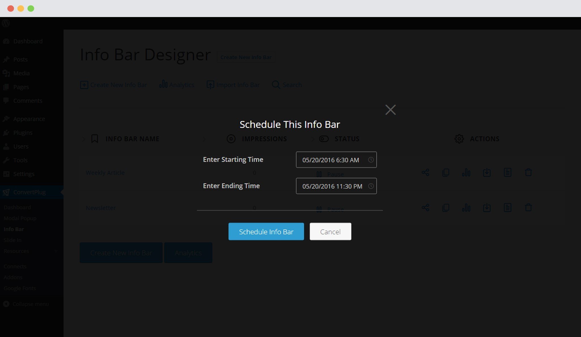Duplicate the Newsletter info bar

tap(446, 208)
